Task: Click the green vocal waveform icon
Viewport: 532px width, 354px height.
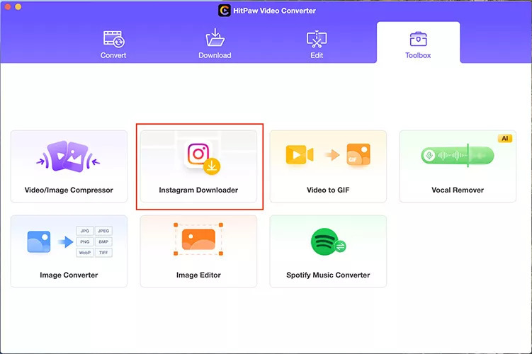Action: (458, 156)
